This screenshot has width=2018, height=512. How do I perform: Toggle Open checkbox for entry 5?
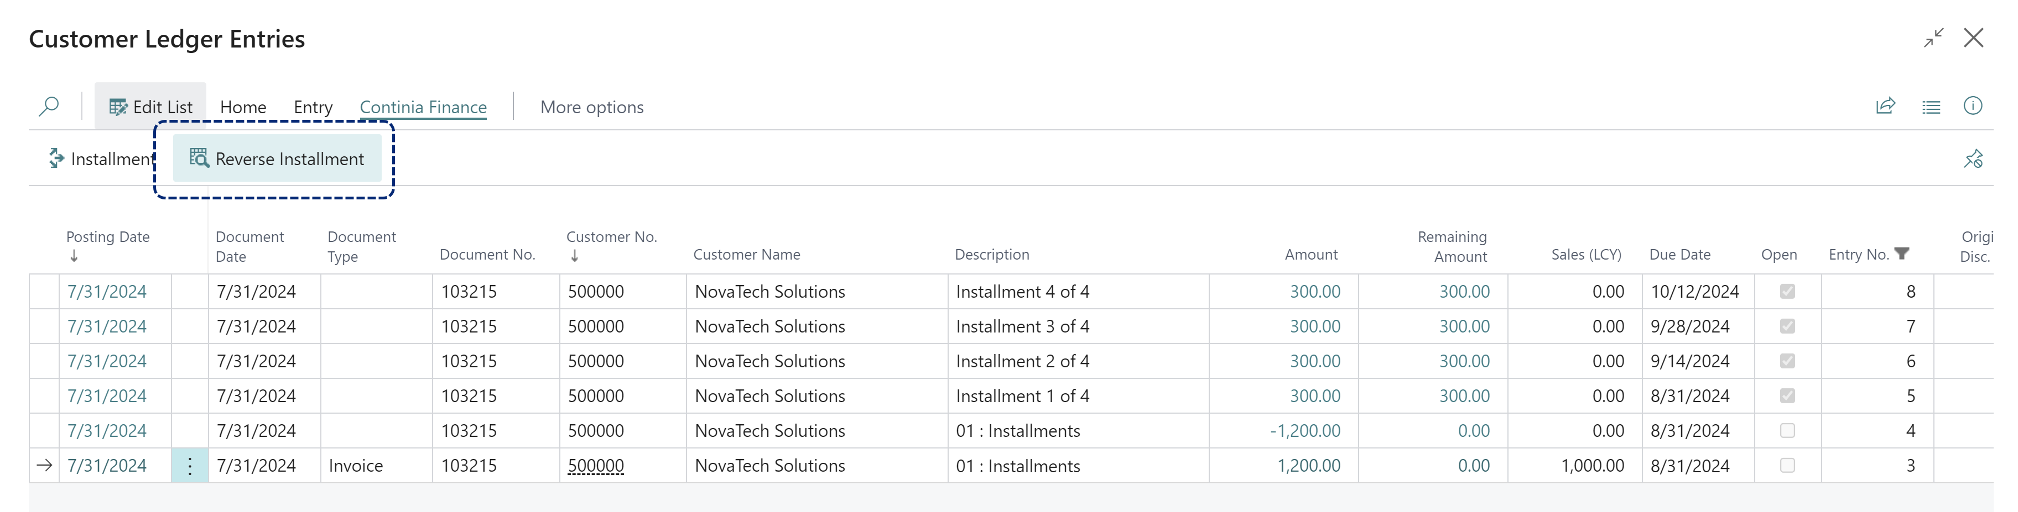tap(1787, 395)
